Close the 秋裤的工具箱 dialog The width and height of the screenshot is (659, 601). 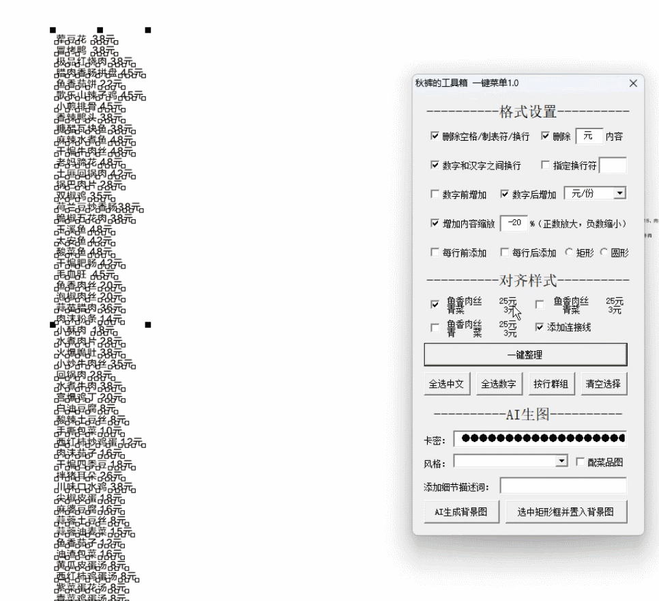(x=632, y=83)
